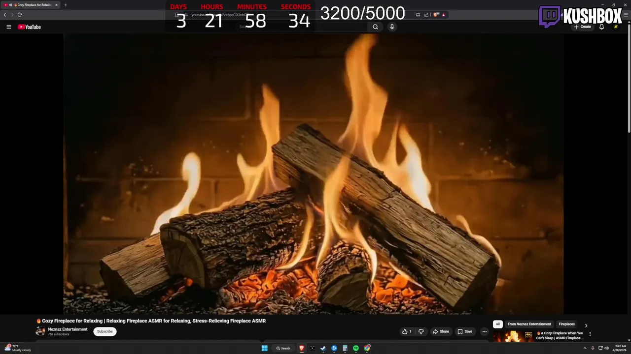
Task: Like the video with thumbs up
Action: (x=407, y=331)
